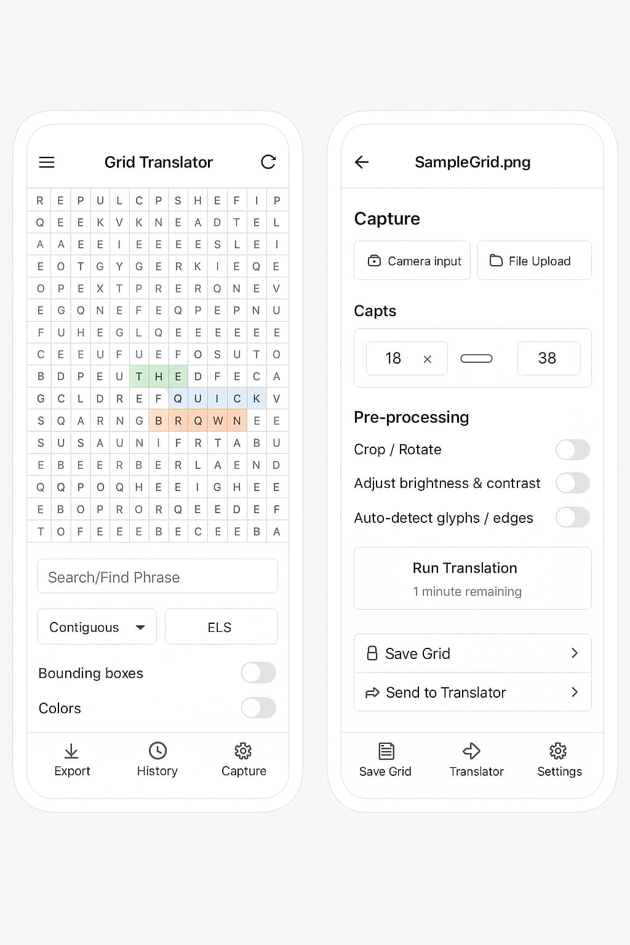This screenshot has height=945, width=630.
Task: Click the Search/Find Phrase field
Action: pyautogui.click(x=157, y=576)
